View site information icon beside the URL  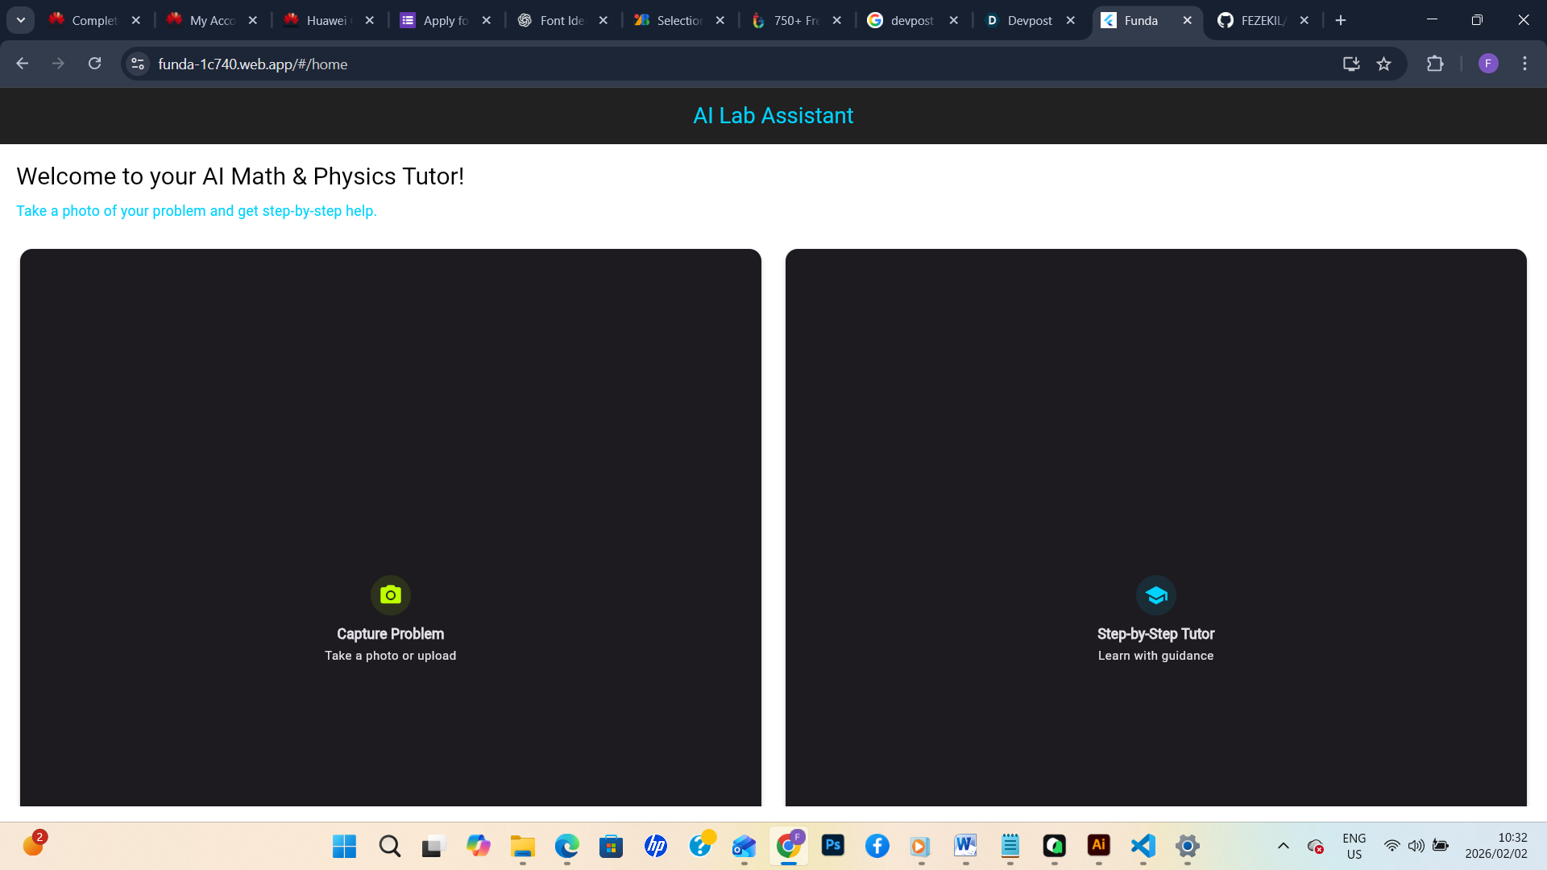click(x=138, y=64)
